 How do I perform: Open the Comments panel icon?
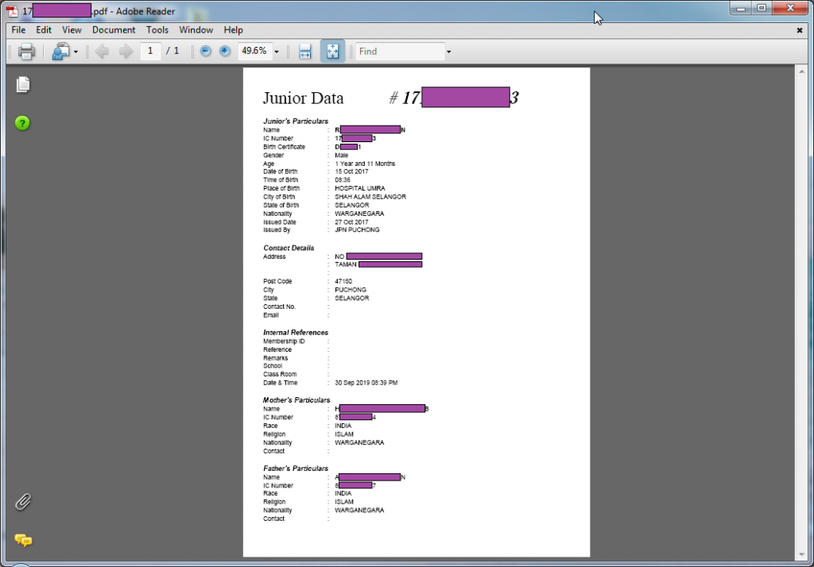point(23,541)
